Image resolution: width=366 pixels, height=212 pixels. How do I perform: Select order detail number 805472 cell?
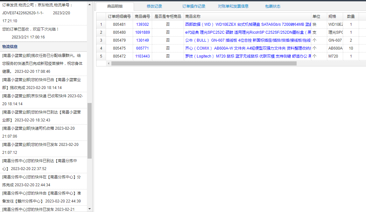coord(119,56)
